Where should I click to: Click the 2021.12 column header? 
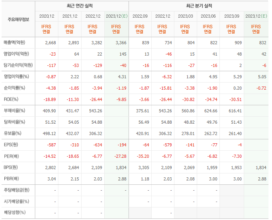(x=70, y=16)
